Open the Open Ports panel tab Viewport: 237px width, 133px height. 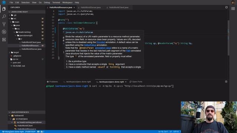[136, 82]
